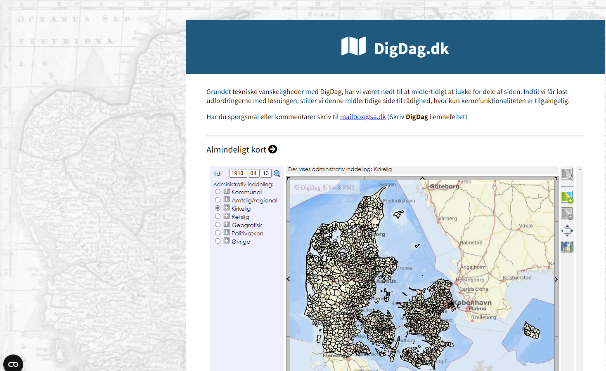The image size is (606, 371).
Task: Select the Politivæsen radio button
Action: 218,233
